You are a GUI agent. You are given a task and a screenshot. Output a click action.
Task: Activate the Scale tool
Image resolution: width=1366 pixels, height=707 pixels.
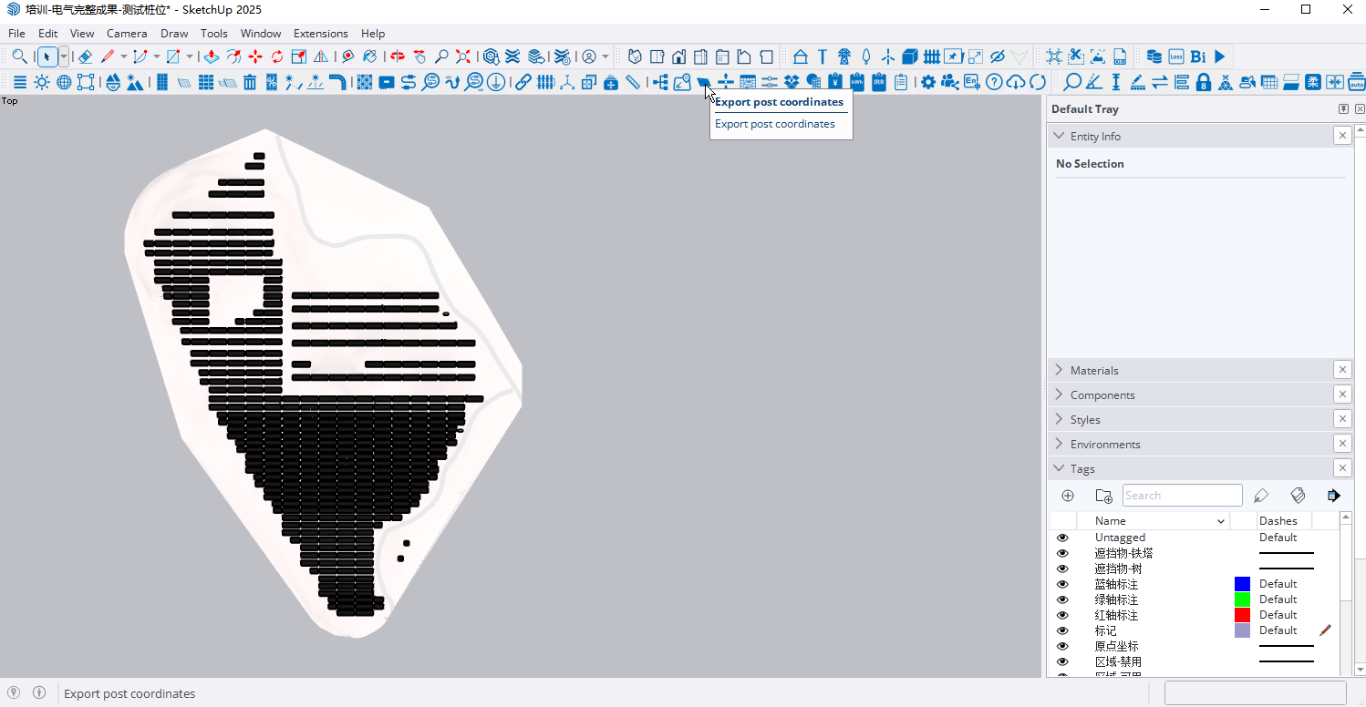coord(298,56)
